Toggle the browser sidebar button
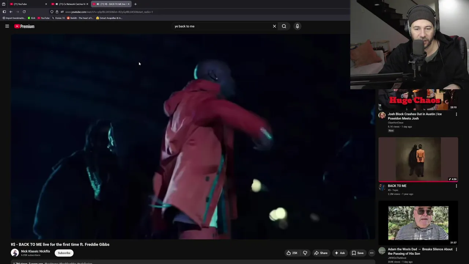The image size is (469, 264). click(x=4, y=12)
